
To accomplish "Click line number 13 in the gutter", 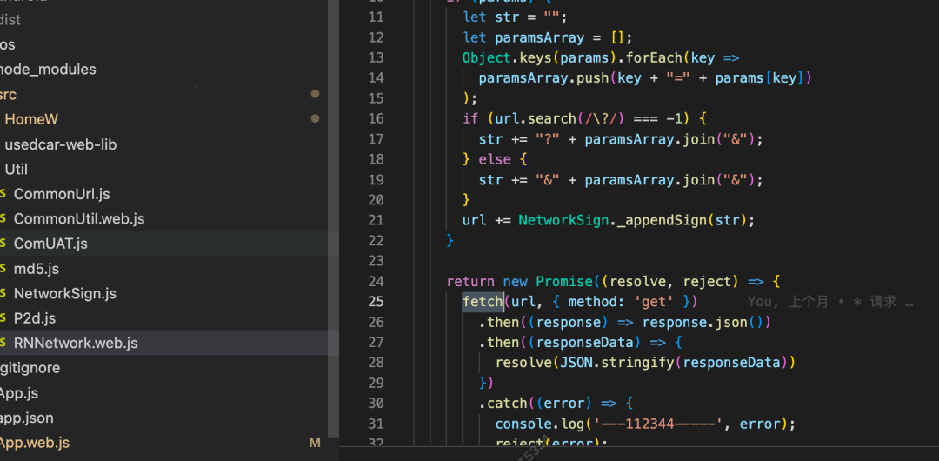I will click(x=376, y=57).
